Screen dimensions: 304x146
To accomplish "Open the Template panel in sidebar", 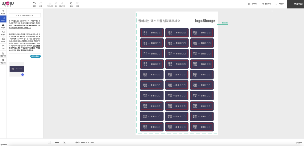I will click(3, 33).
